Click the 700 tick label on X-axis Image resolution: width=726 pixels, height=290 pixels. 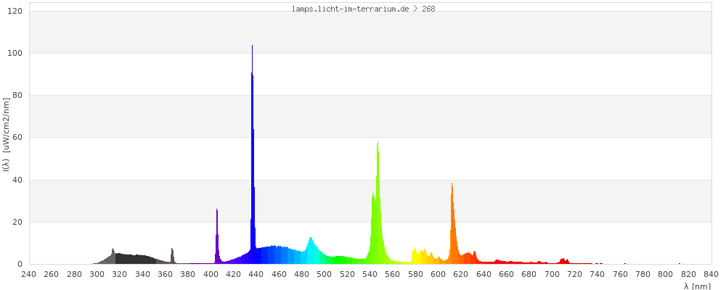(x=552, y=274)
